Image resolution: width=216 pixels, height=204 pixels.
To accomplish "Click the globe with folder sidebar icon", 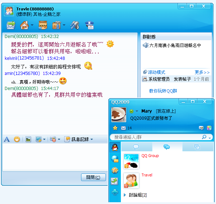I will coord(115,159).
